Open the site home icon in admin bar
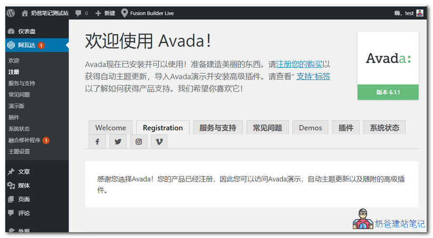Image resolution: width=433 pixels, height=238 pixels. click(25, 13)
